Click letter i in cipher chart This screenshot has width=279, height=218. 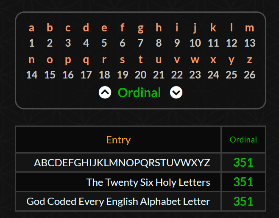coord(177,28)
